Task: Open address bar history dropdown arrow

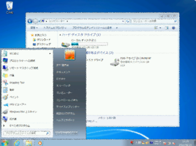Action: tap(123, 21)
